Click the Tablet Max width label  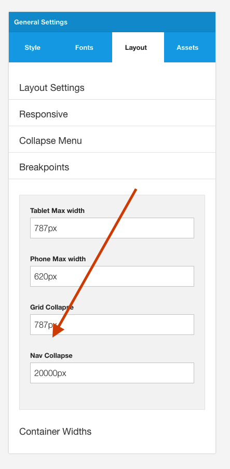pyautogui.click(x=58, y=210)
